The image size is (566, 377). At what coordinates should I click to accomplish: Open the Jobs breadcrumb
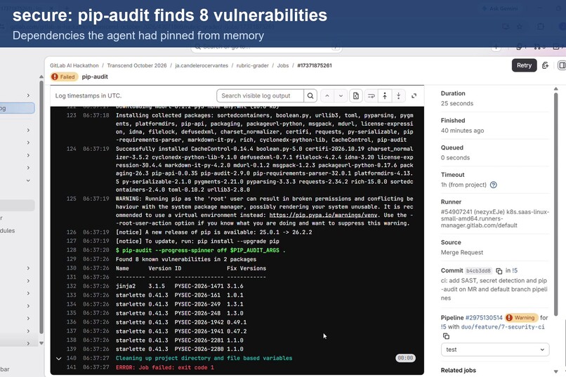click(x=282, y=65)
